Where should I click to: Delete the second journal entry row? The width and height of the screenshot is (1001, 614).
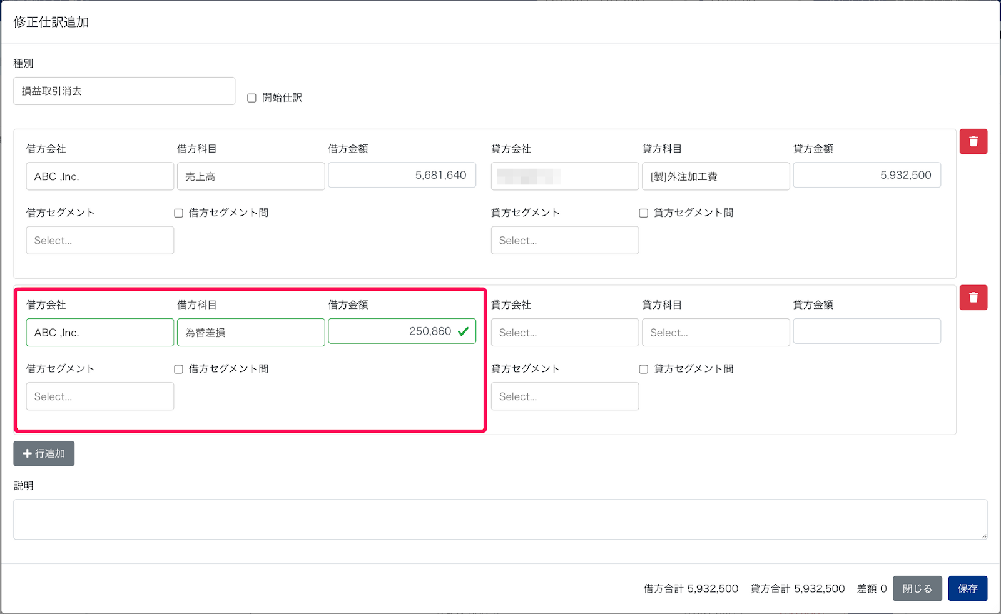pyautogui.click(x=973, y=298)
